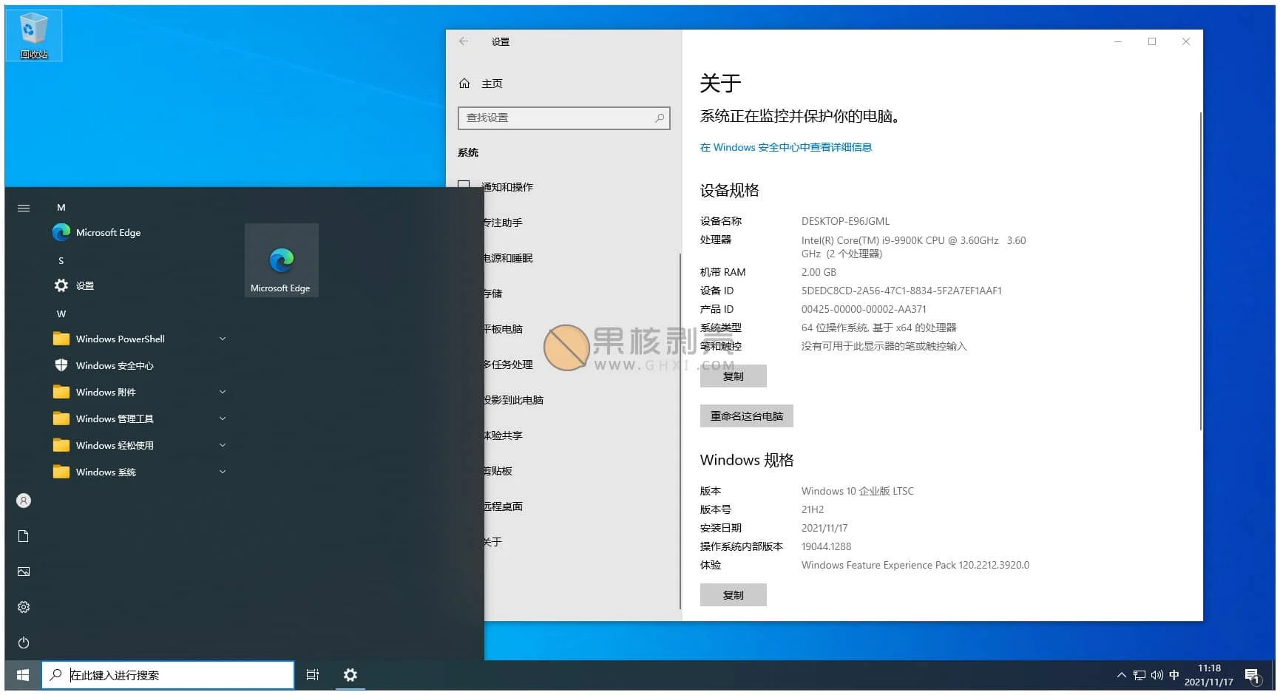Open 设置 from the Start app list
This screenshot has width=1280, height=695.
pos(84,285)
